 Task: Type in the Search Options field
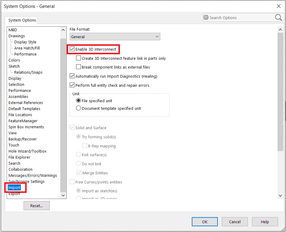[239, 18]
